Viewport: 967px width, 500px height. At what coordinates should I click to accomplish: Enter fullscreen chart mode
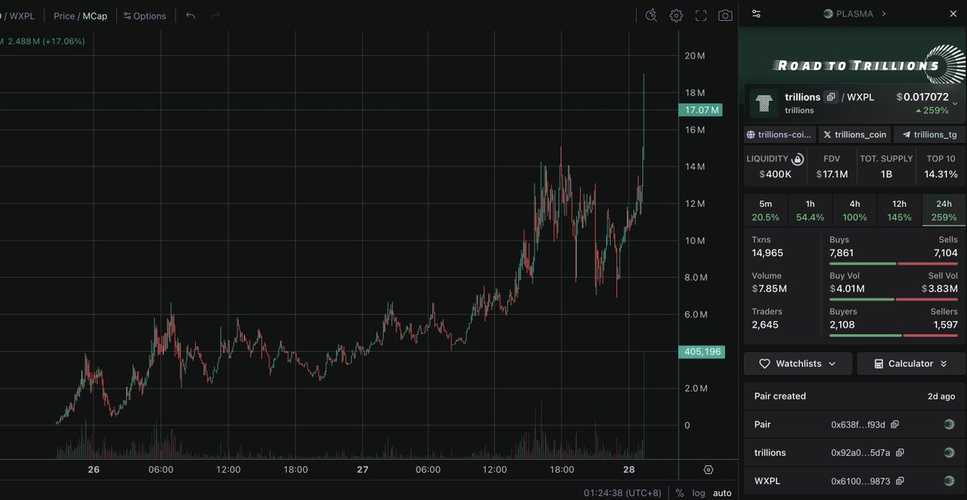tap(701, 15)
